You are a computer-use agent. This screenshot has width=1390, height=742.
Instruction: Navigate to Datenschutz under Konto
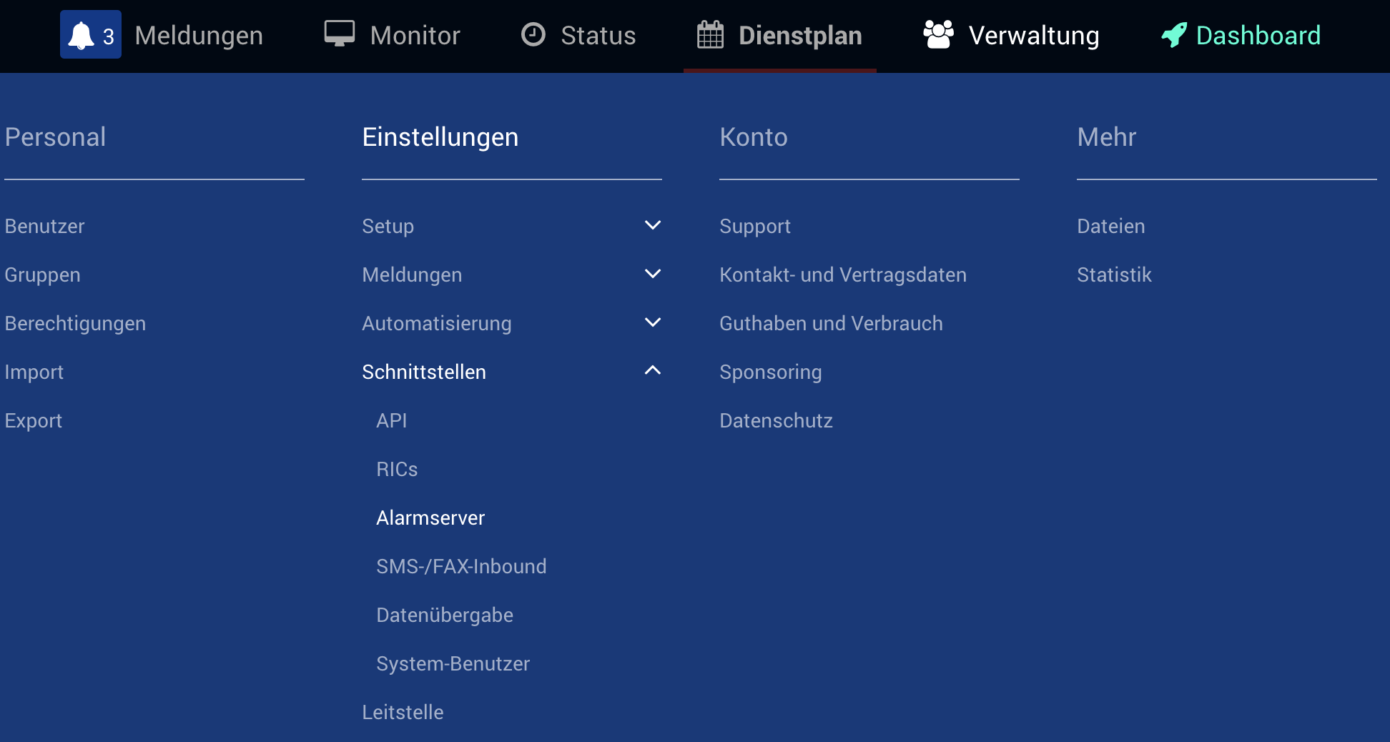pos(776,420)
